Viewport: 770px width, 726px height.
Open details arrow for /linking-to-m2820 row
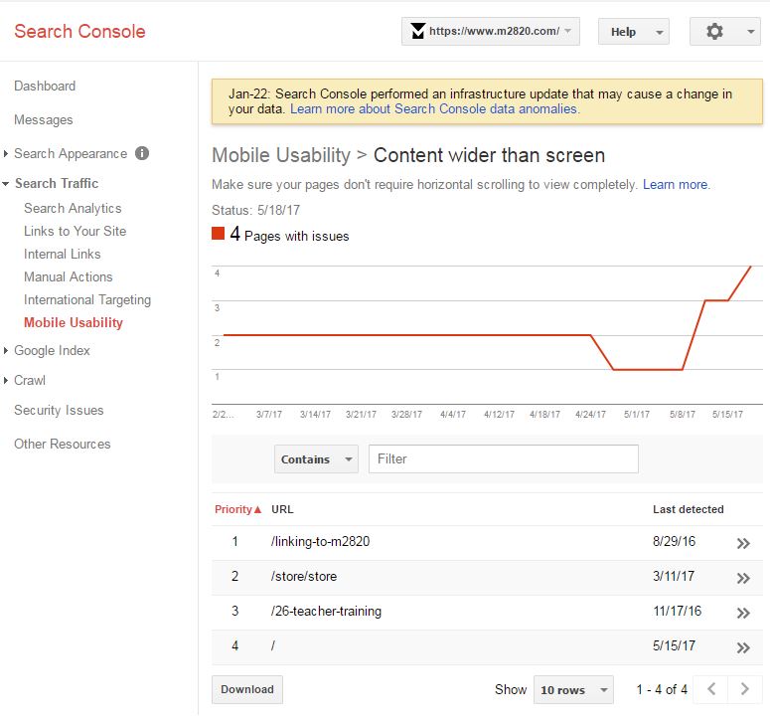point(742,543)
